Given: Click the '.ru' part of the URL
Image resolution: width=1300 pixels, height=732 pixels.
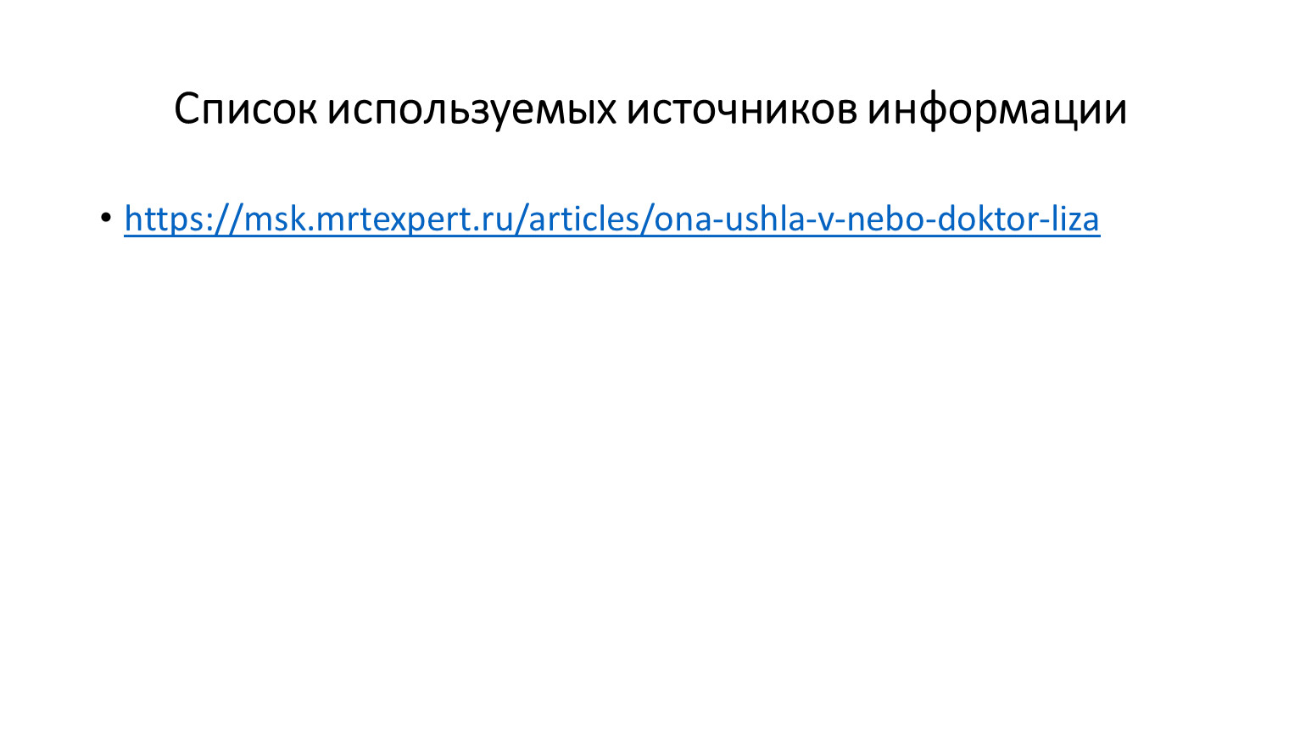Looking at the screenshot, I should [484, 219].
